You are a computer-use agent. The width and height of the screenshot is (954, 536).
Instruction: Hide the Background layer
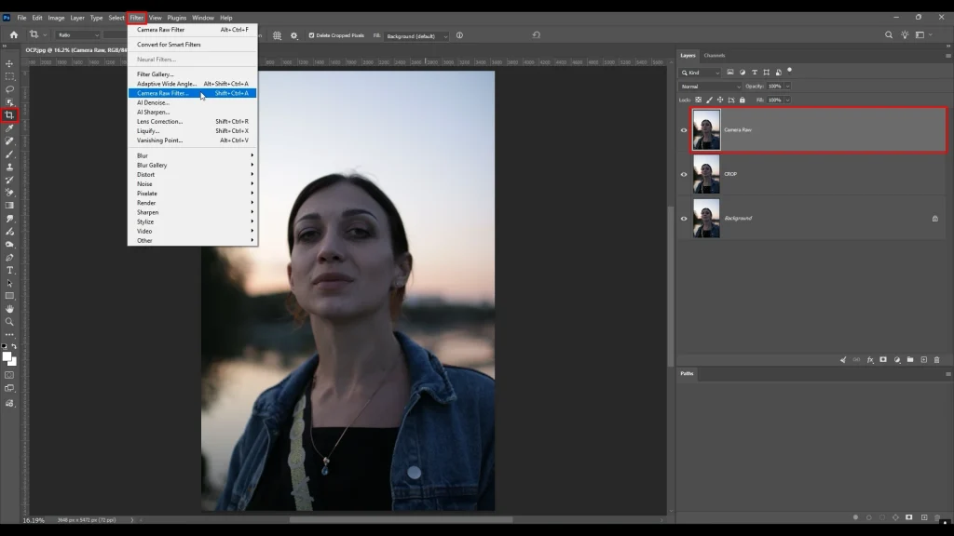point(684,219)
